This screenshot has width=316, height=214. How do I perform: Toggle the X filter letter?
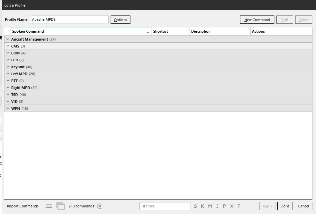232,206
